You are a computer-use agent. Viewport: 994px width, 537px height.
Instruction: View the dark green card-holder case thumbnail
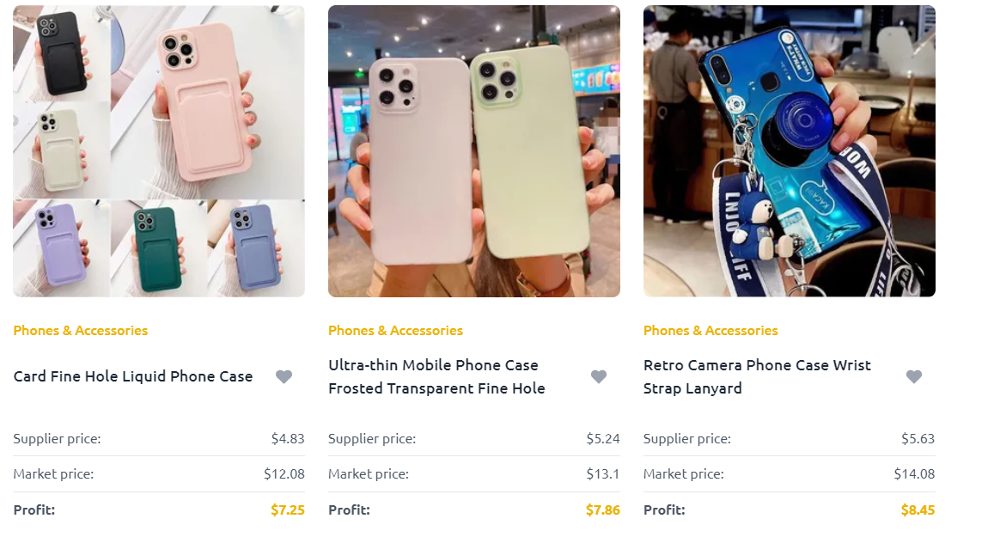tap(158, 248)
